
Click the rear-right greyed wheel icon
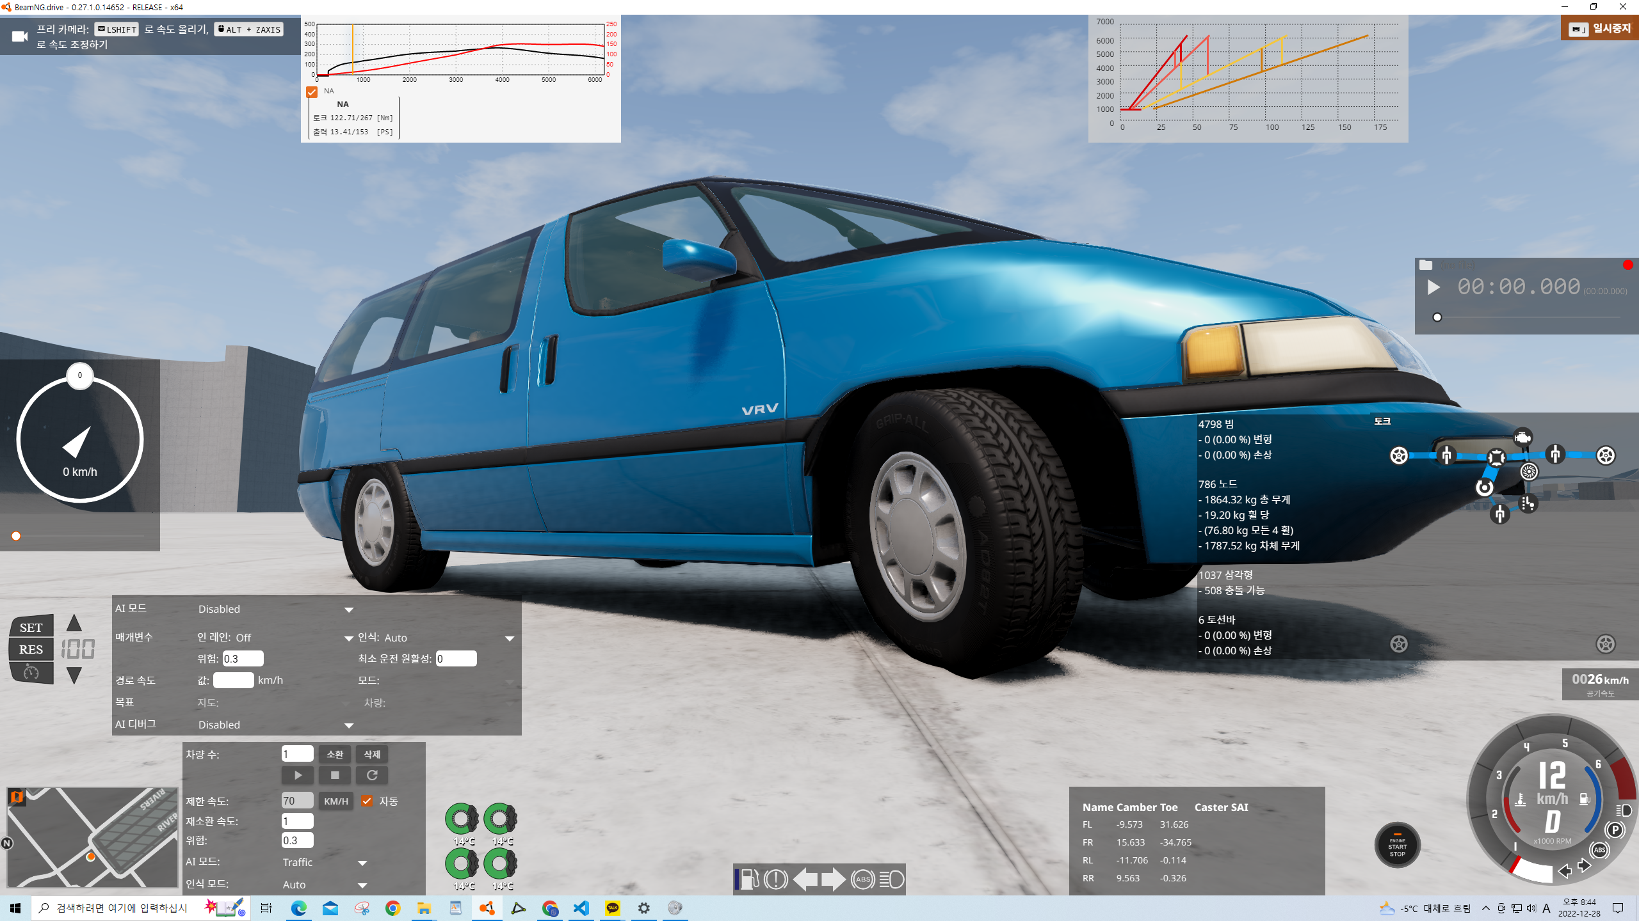[x=1606, y=643]
